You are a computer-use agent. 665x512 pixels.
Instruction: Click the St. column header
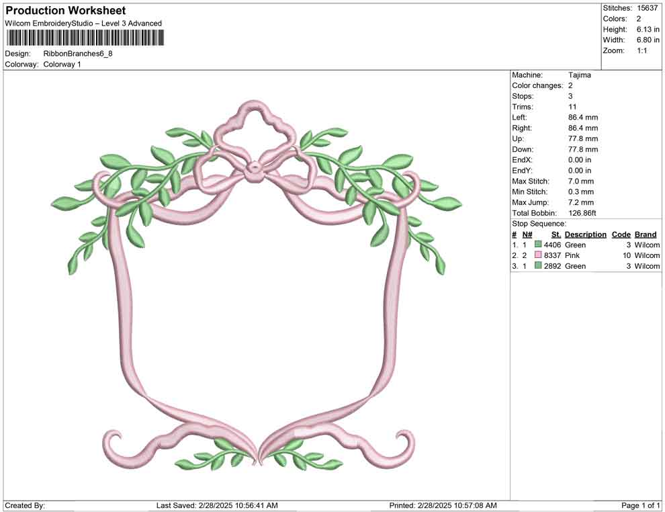(x=556, y=234)
